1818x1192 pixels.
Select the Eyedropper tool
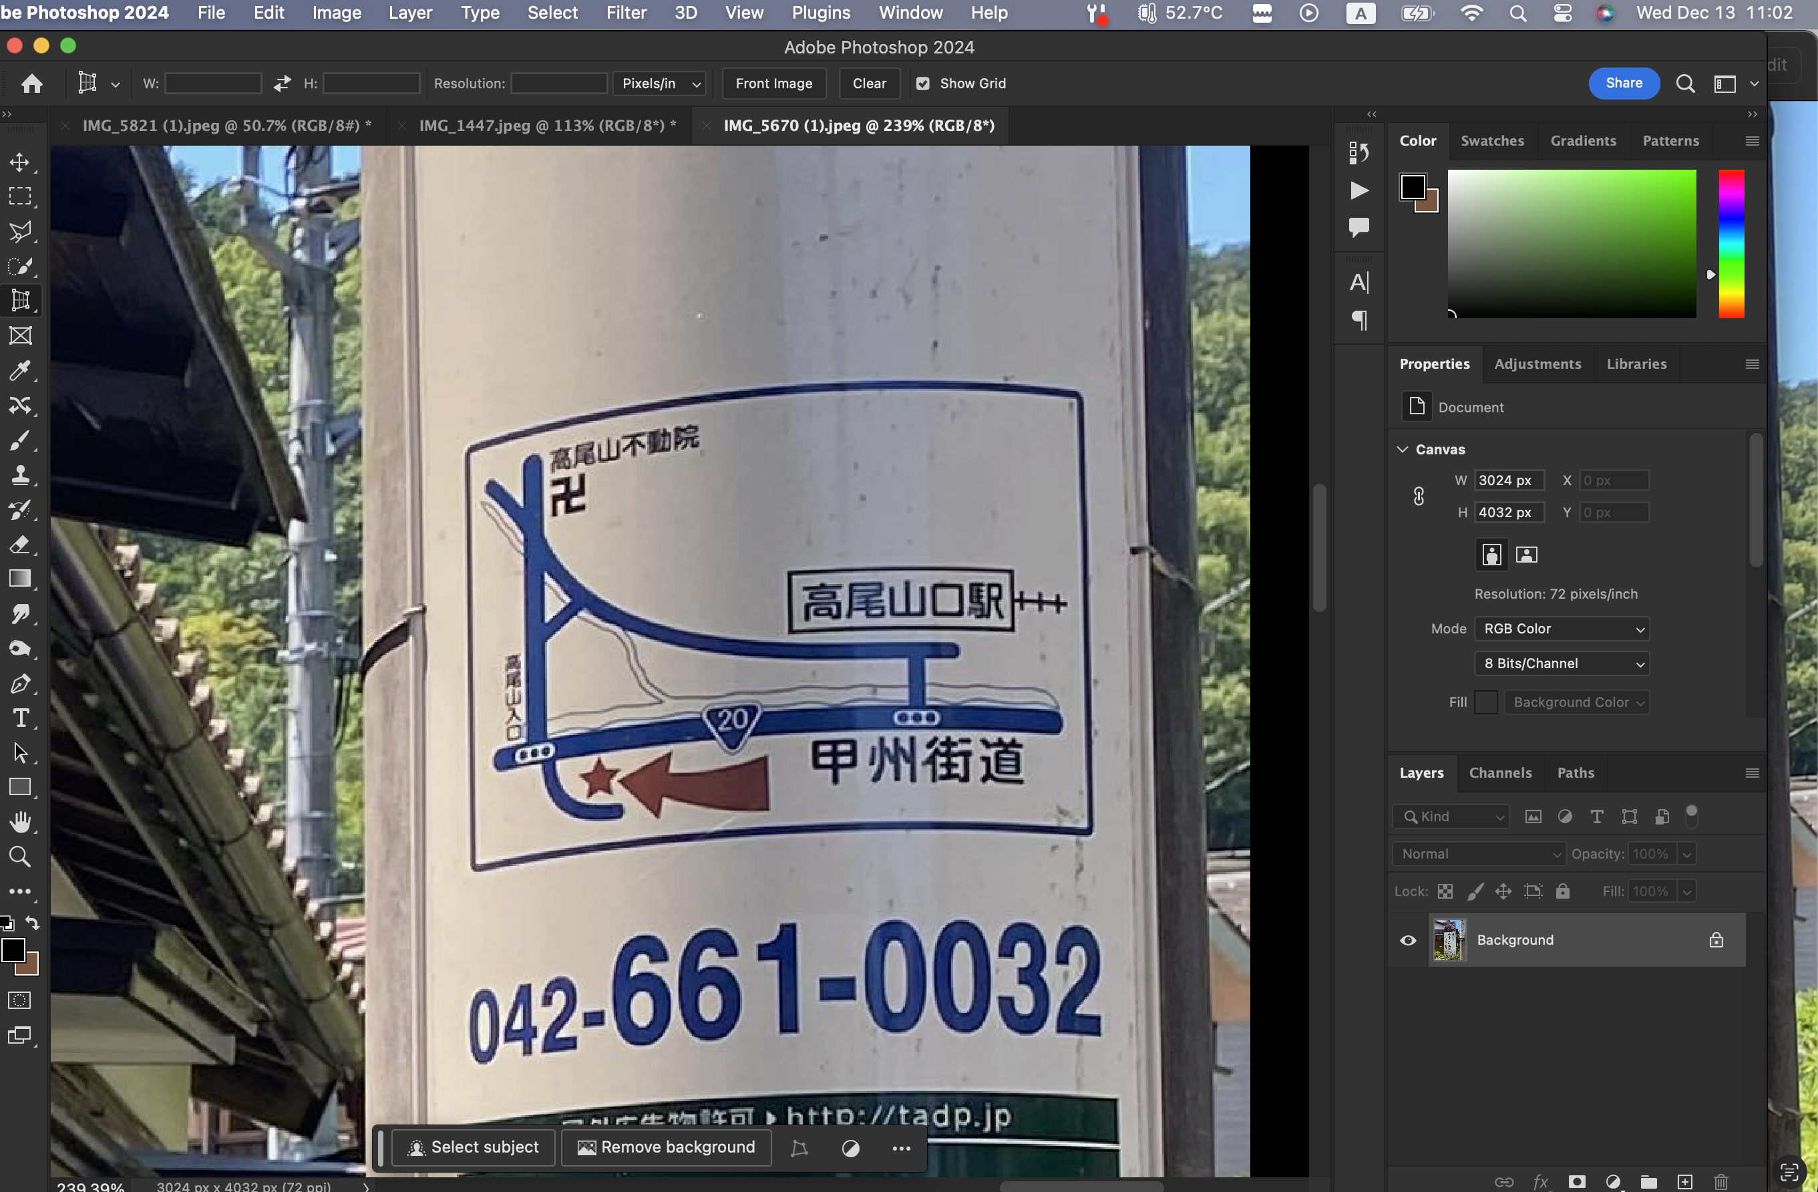(20, 371)
